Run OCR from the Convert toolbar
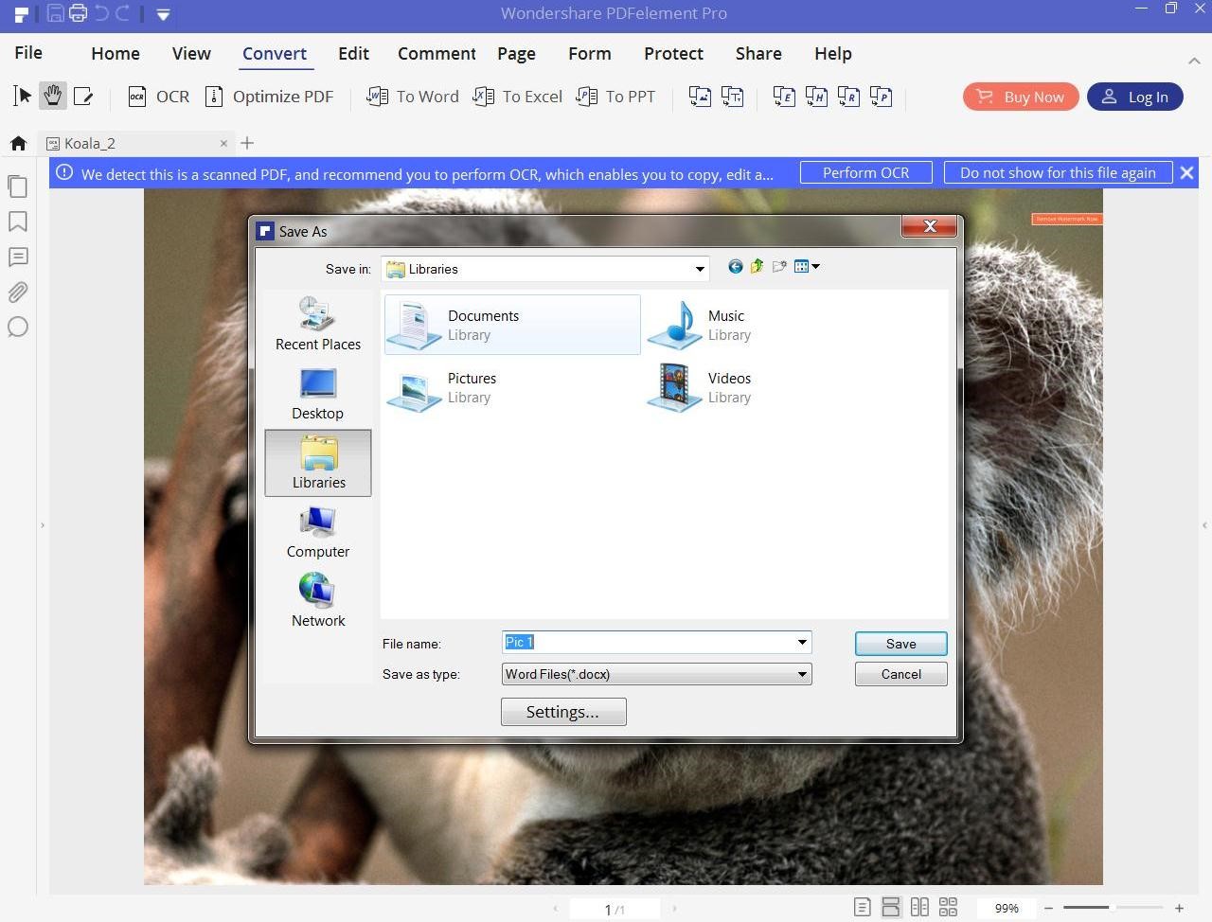This screenshot has width=1212, height=922. tap(159, 97)
